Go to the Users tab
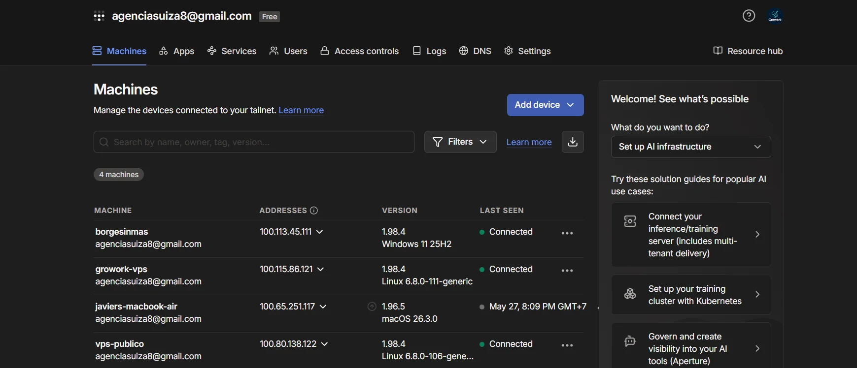This screenshot has height=368, width=857. 288,51
